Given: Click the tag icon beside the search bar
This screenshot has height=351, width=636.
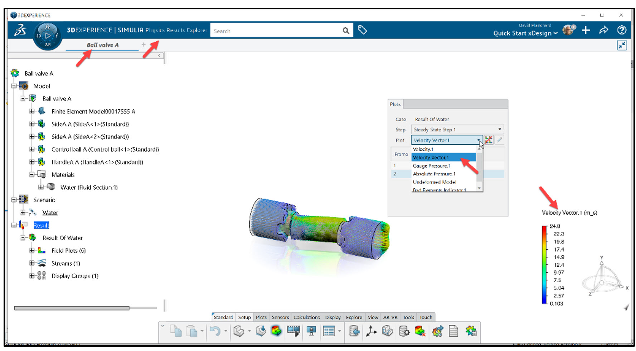Looking at the screenshot, I should [363, 30].
